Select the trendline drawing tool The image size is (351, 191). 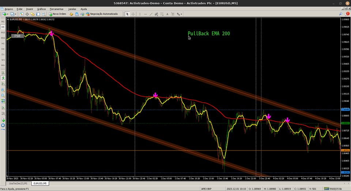(151, 14)
